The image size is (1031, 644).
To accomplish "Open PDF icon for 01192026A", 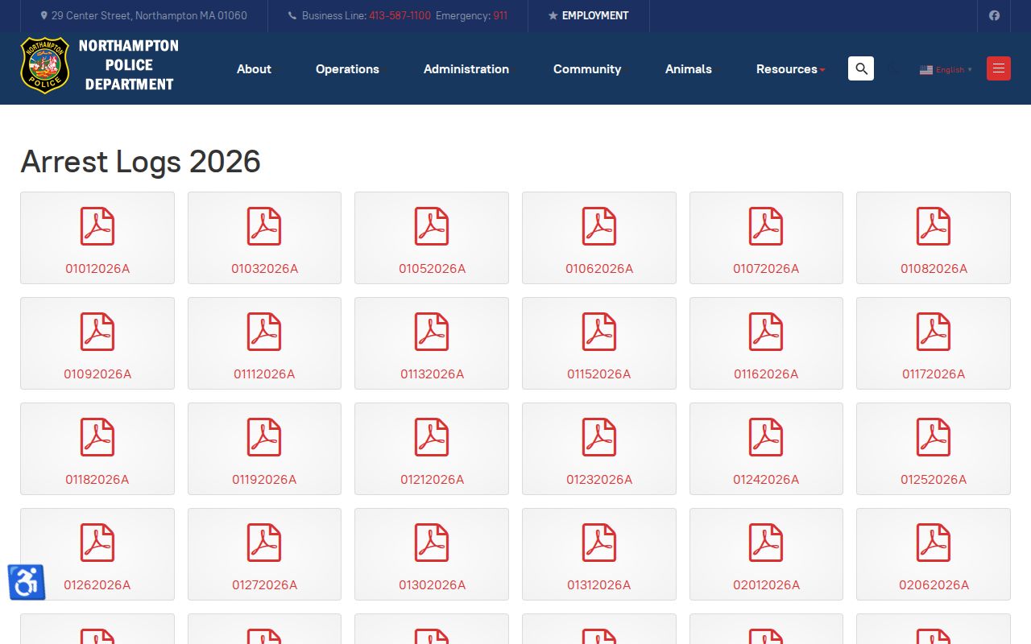I will click(x=264, y=437).
